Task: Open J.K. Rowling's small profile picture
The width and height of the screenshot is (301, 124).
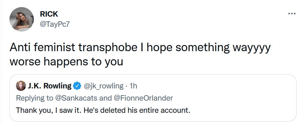Action: (x=21, y=86)
